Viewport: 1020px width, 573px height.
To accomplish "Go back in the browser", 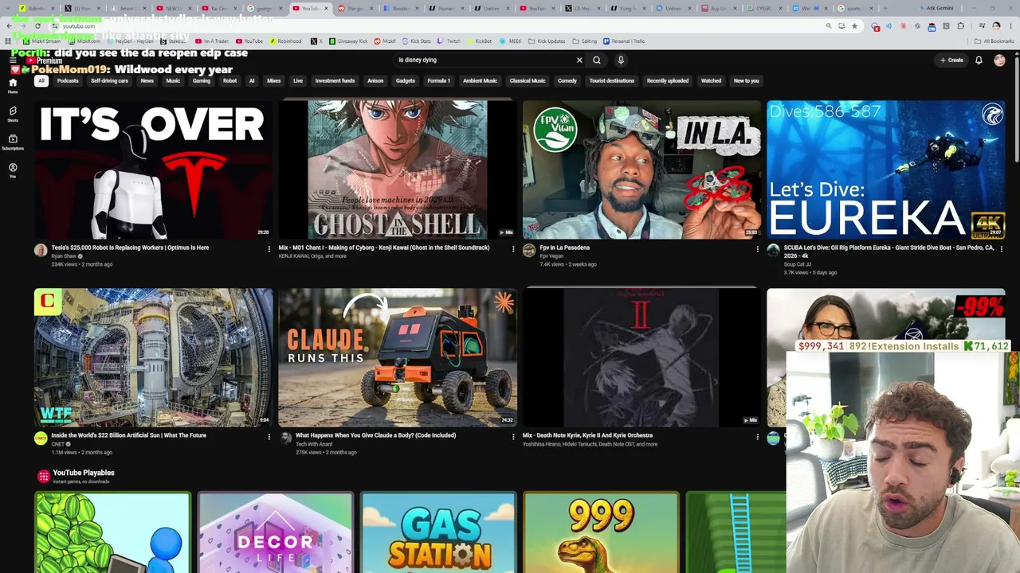I will click(x=9, y=26).
